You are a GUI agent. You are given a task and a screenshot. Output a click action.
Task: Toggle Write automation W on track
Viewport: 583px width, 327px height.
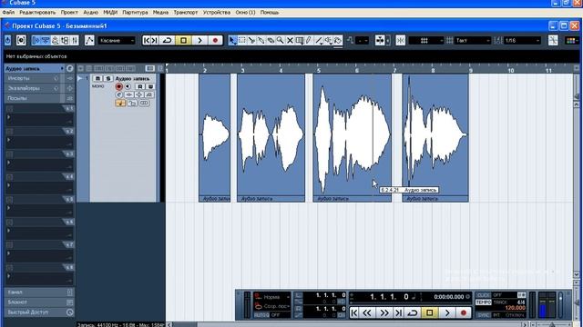(x=150, y=86)
